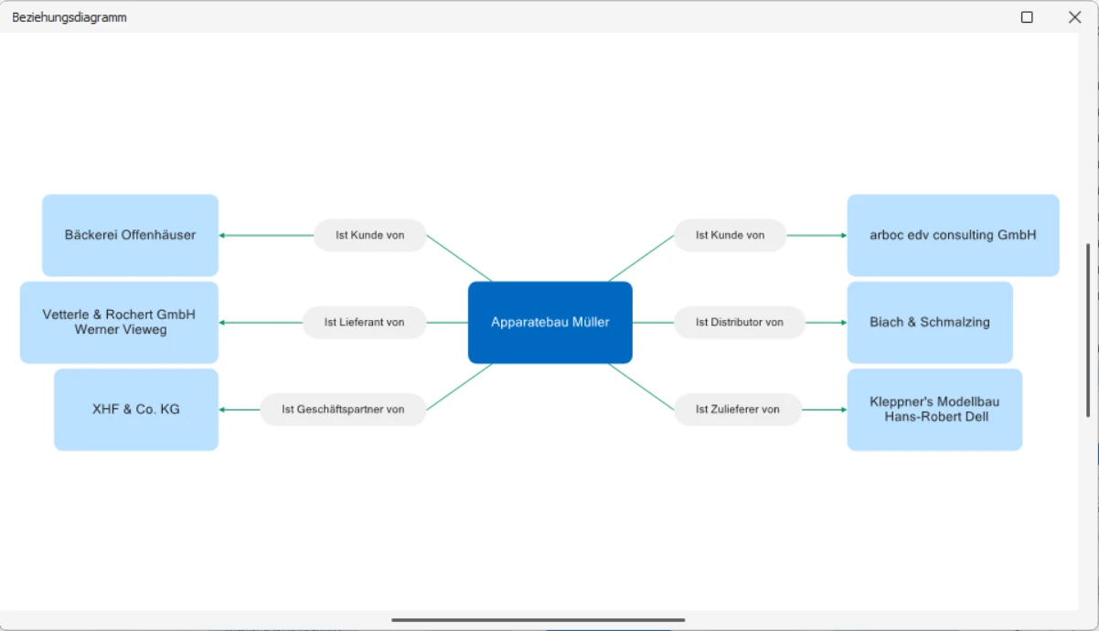The image size is (1099, 631).
Task: Click the horizontal scrollbar thumb at bottom
Action: (539, 620)
